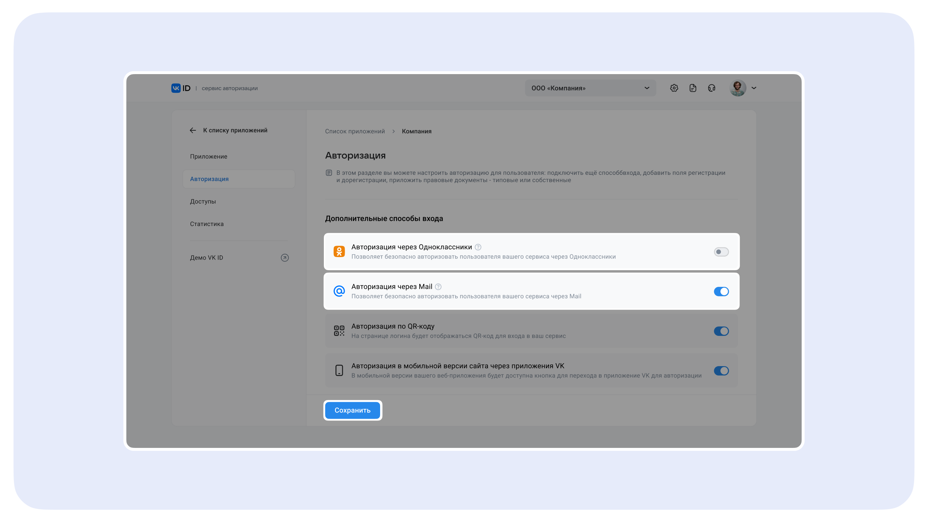Open the Демо VK ID sidebar link

pos(207,258)
